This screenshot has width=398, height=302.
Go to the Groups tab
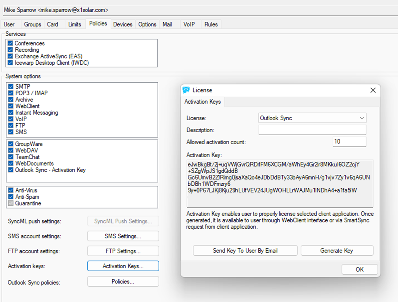coord(33,25)
